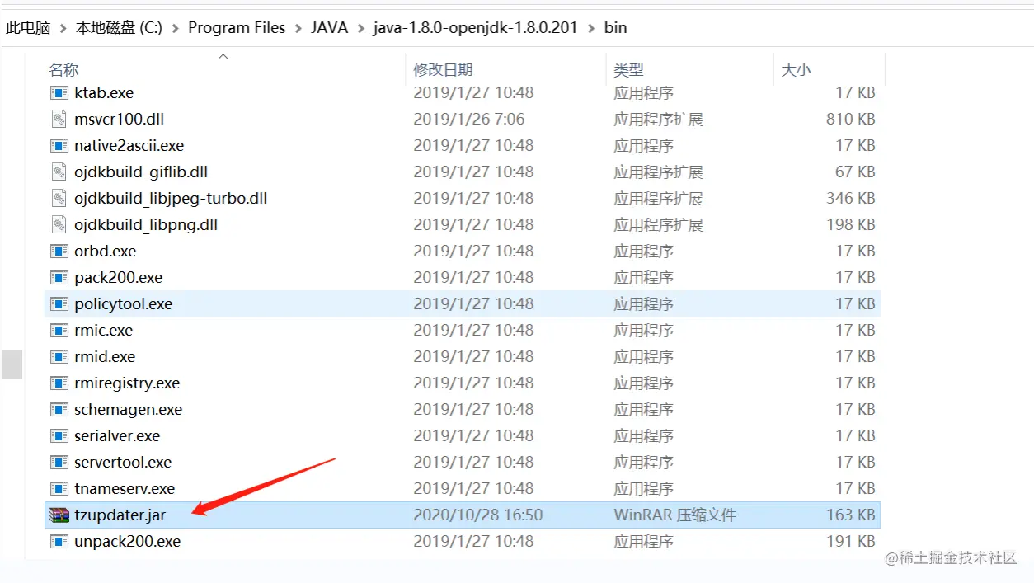Screen dimensions: 1034x583
Task: Select the file name schemagen.exe
Action: pos(129,410)
